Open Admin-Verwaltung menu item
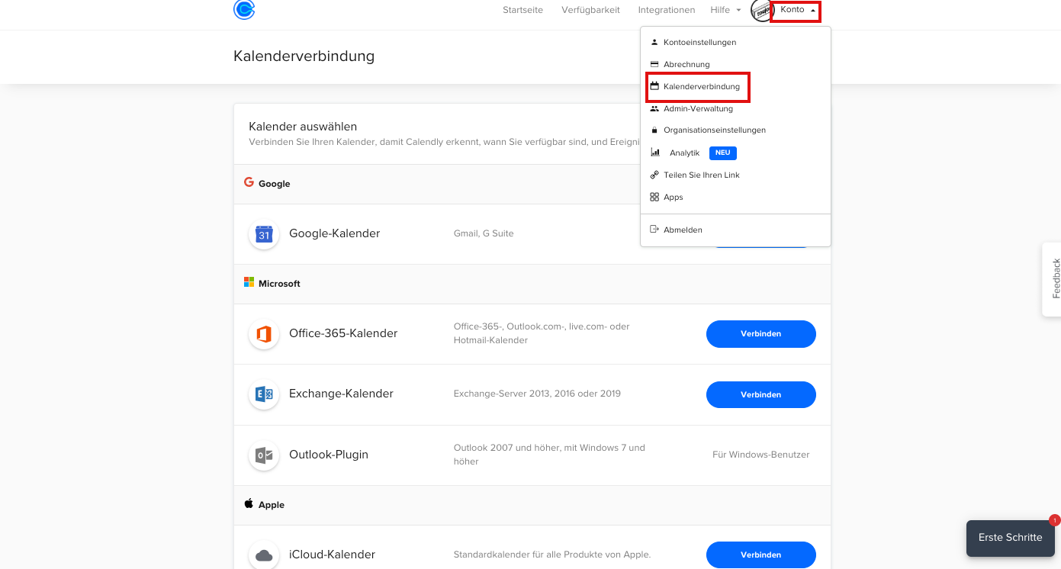 point(698,108)
